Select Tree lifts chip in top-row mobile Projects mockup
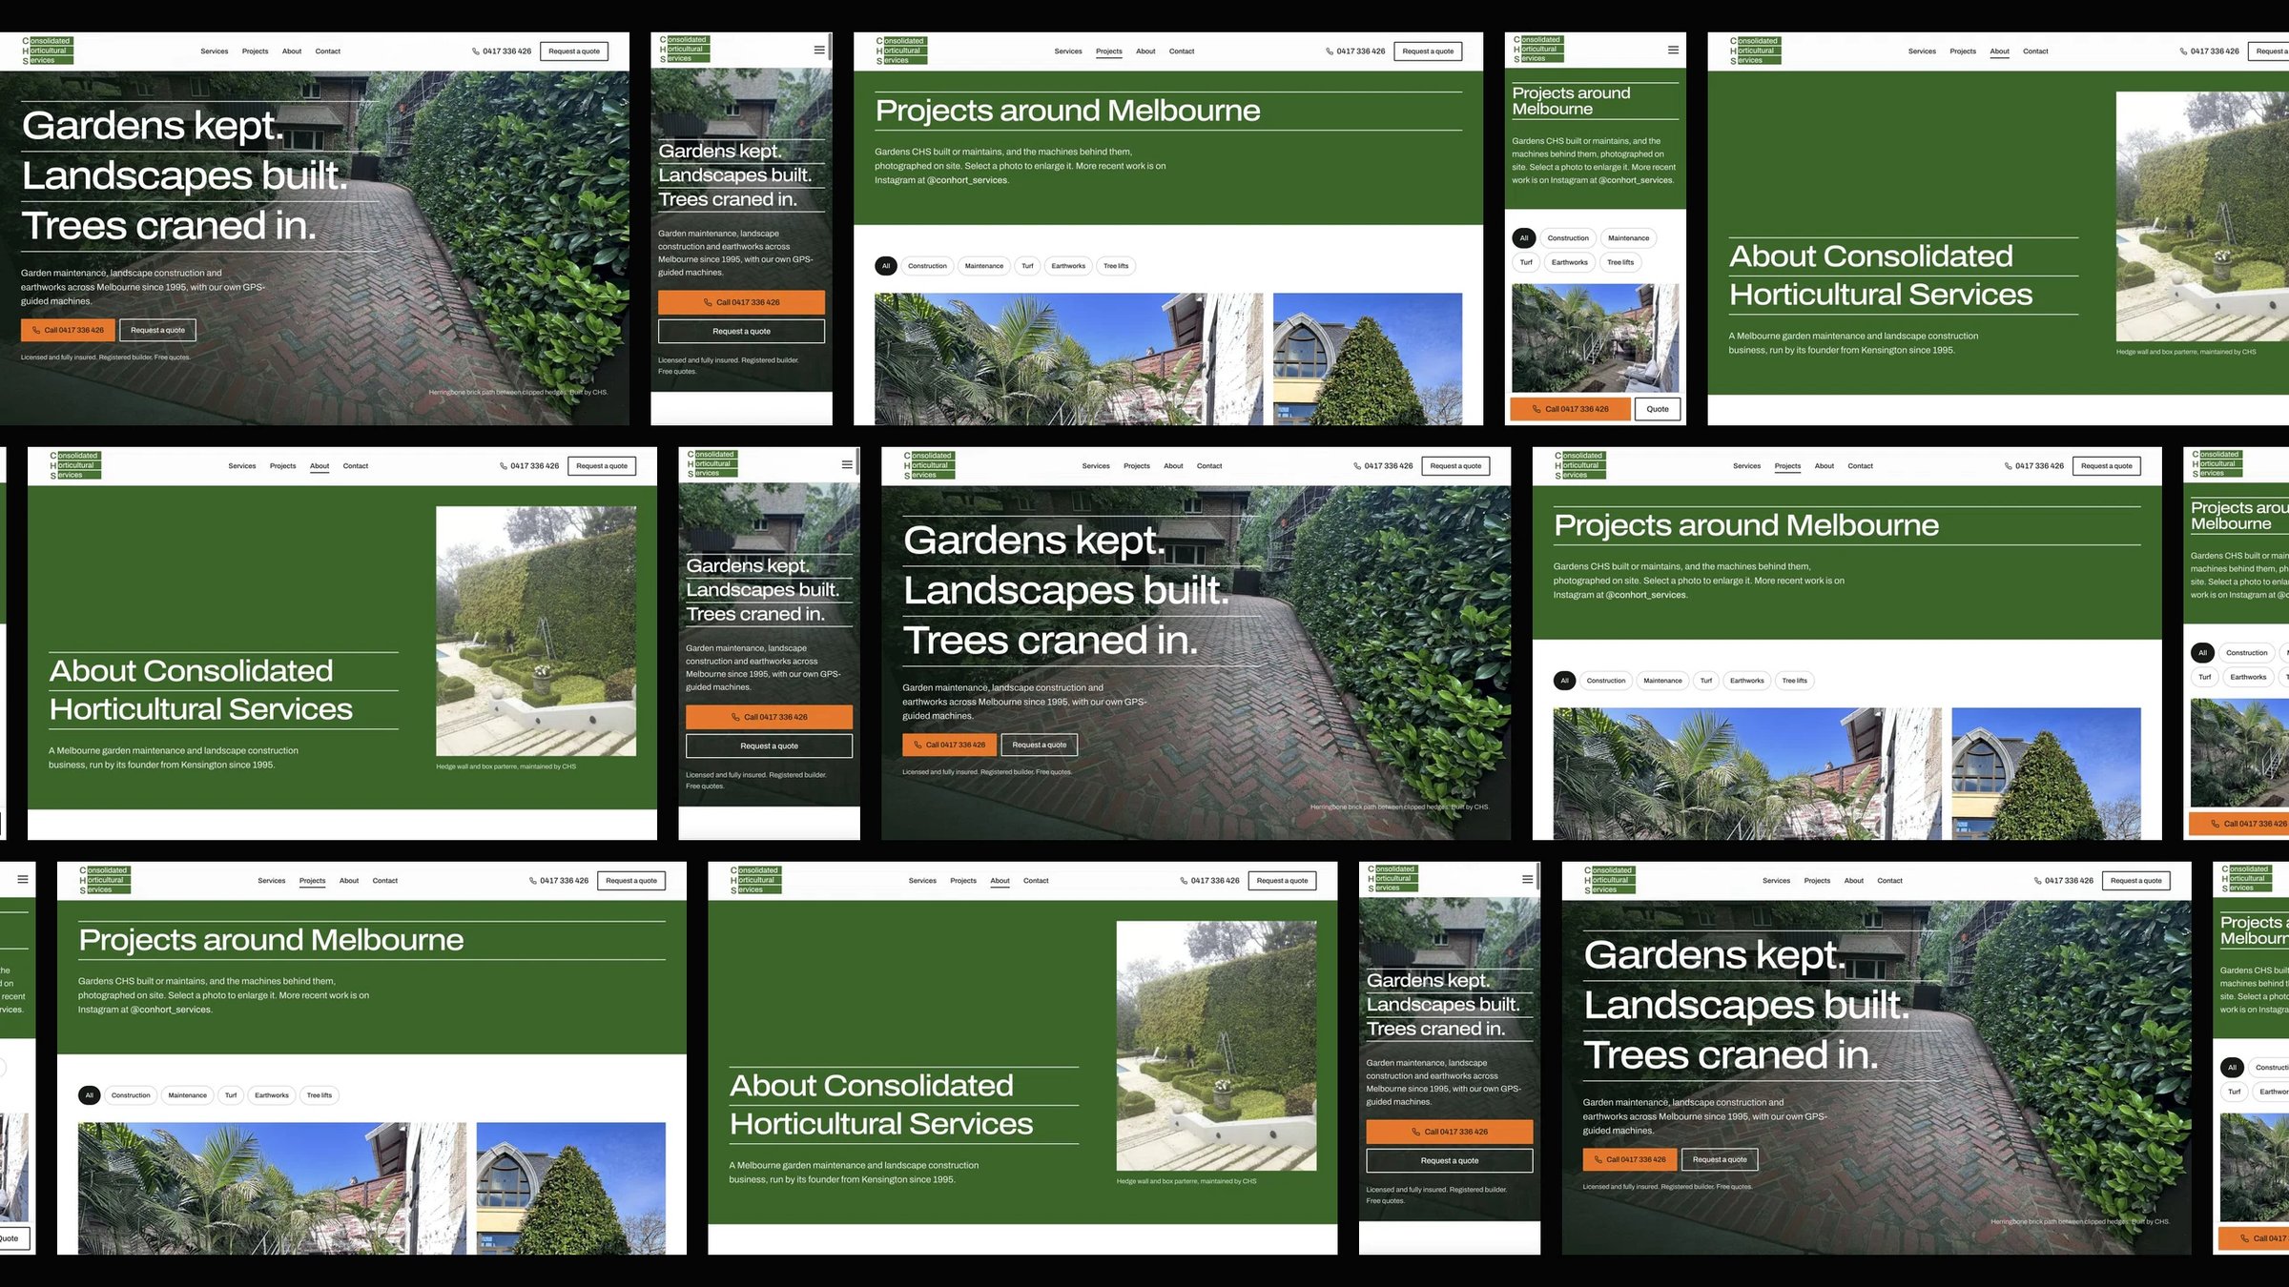The width and height of the screenshot is (2289, 1287). tap(1620, 262)
